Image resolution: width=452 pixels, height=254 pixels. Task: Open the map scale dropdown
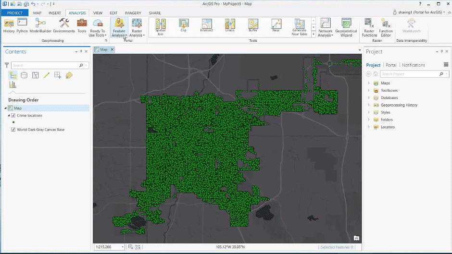point(123,247)
